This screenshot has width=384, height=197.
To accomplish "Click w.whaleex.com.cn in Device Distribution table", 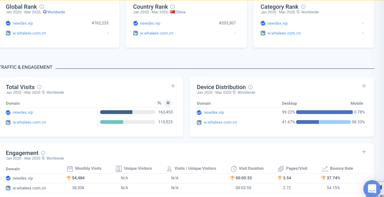I will tap(220, 122).
